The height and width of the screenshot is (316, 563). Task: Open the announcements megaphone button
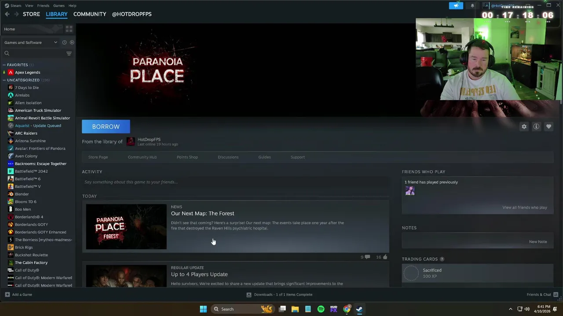[456, 6]
